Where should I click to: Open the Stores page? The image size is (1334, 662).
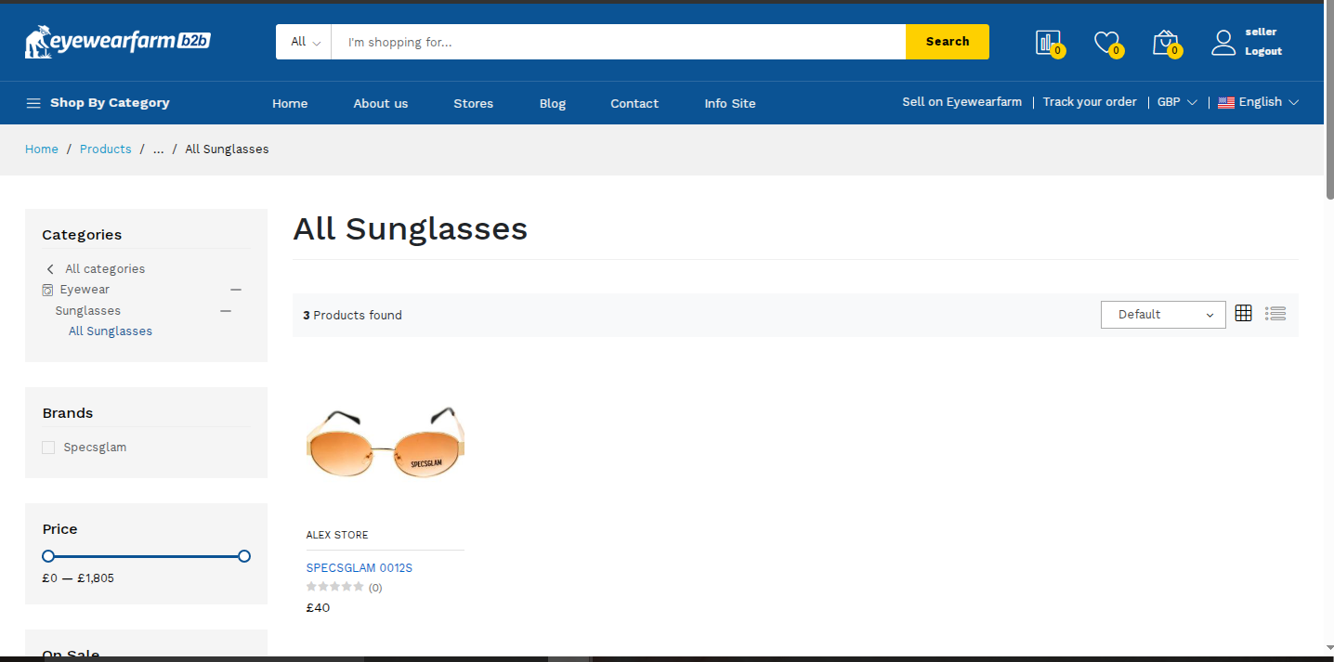click(474, 104)
